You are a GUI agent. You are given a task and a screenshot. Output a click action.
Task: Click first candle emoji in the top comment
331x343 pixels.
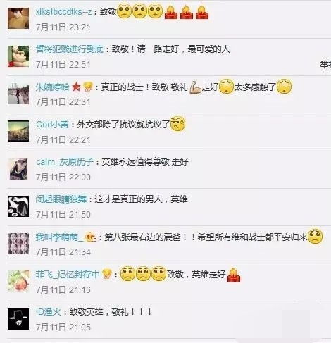[x=171, y=12]
